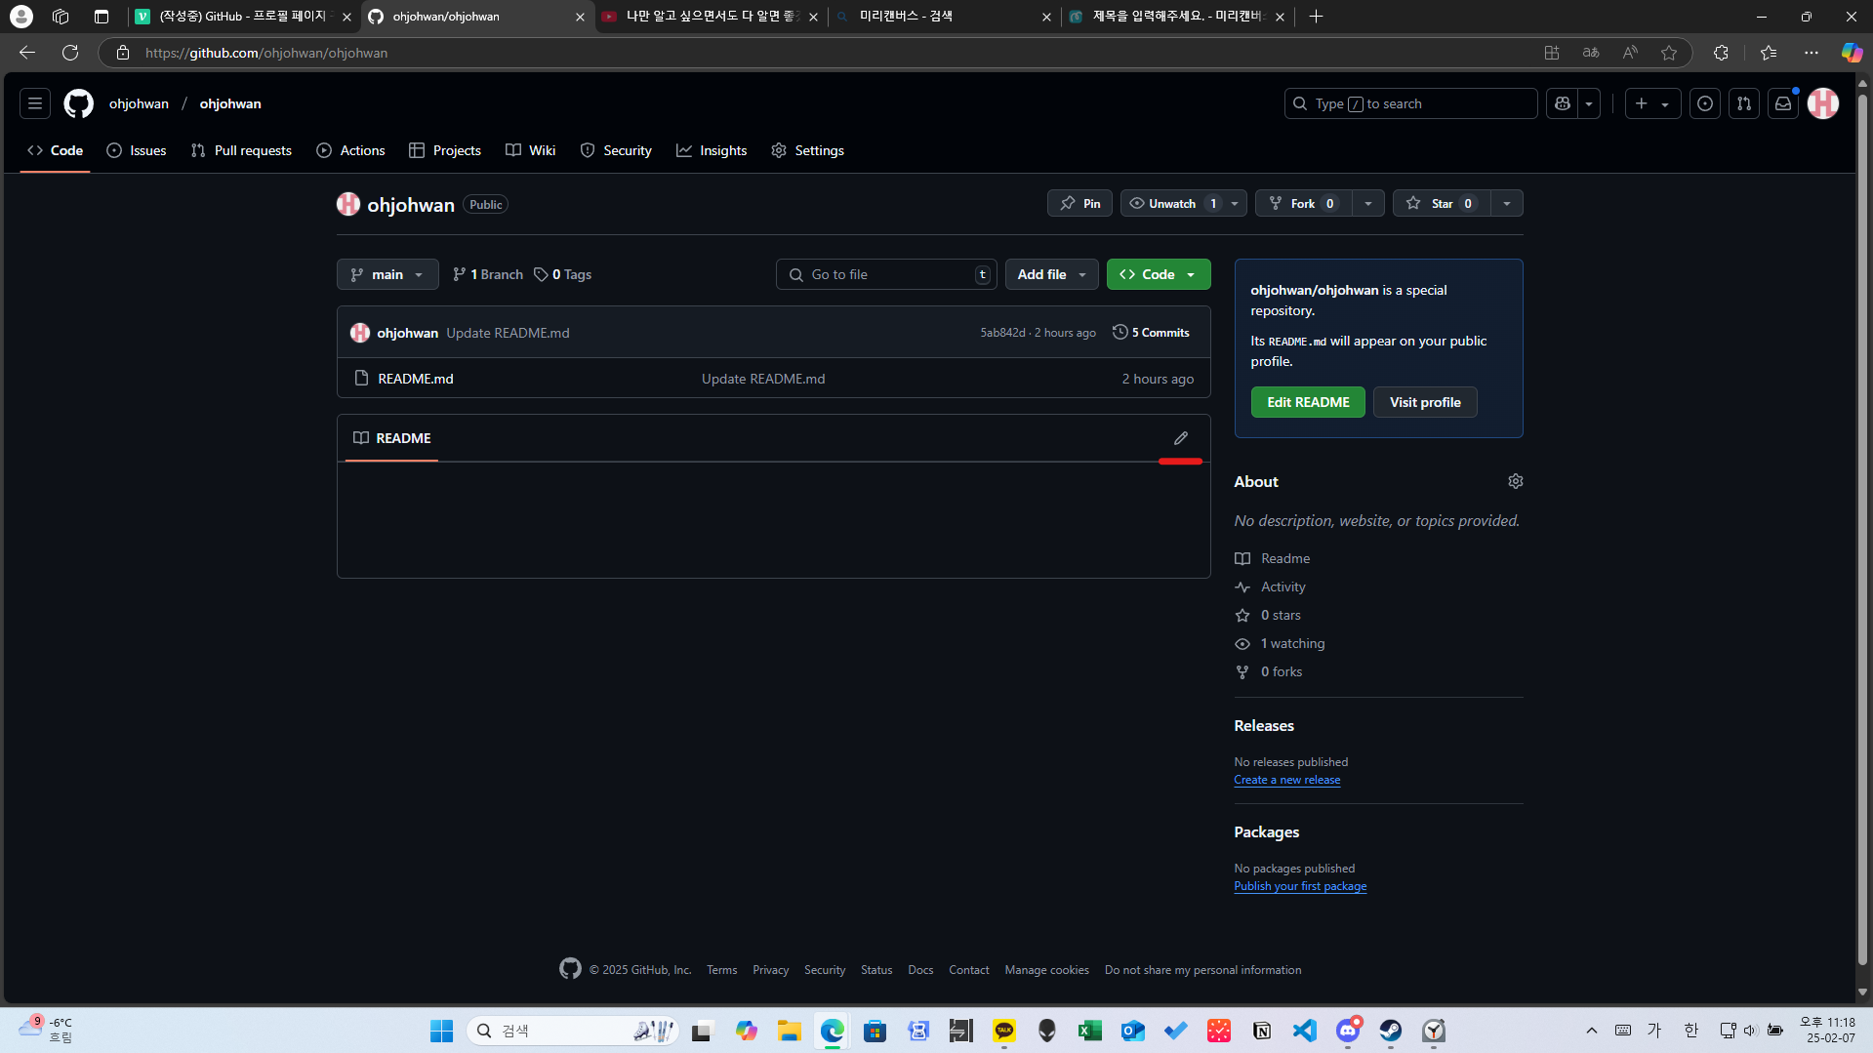Open Steam from the taskbar
1873x1053 pixels.
click(1391, 1031)
